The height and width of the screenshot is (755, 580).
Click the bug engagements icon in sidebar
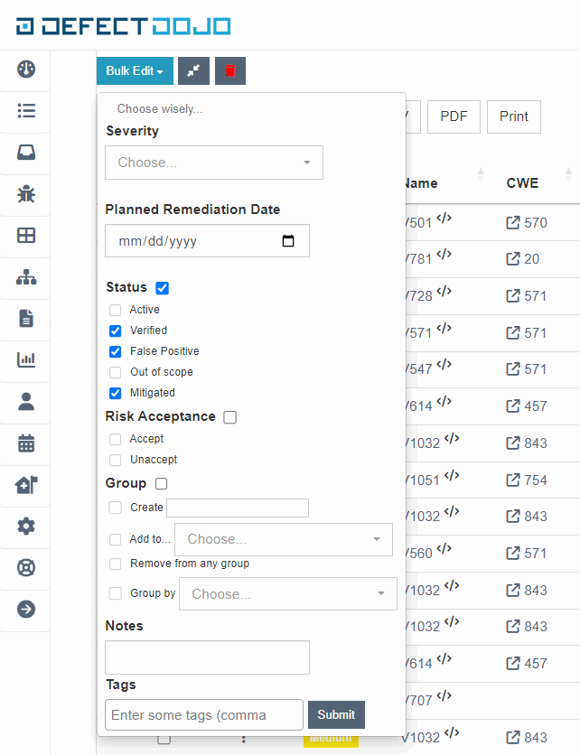[x=25, y=194]
